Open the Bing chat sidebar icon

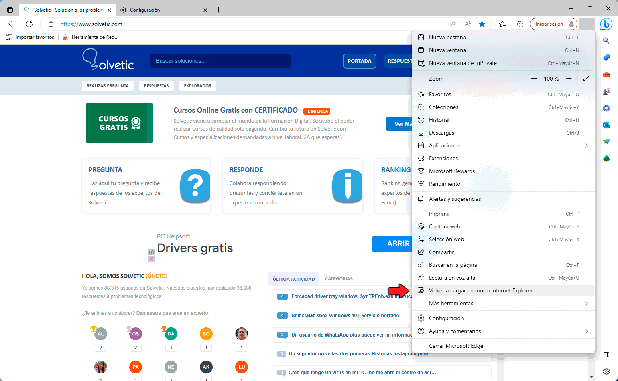click(x=606, y=24)
